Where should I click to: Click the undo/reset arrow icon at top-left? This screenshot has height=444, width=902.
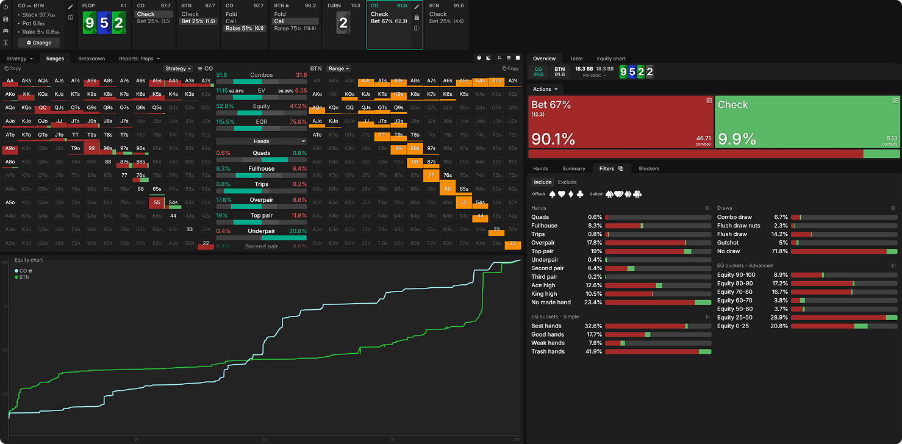tap(5, 7)
